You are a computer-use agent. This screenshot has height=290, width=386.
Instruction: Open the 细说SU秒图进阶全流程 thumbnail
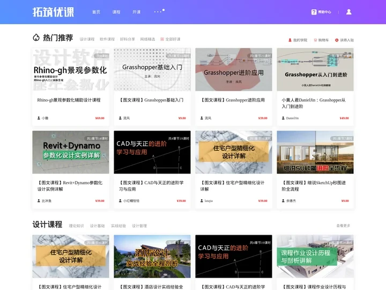pyautogui.click(x=315, y=152)
